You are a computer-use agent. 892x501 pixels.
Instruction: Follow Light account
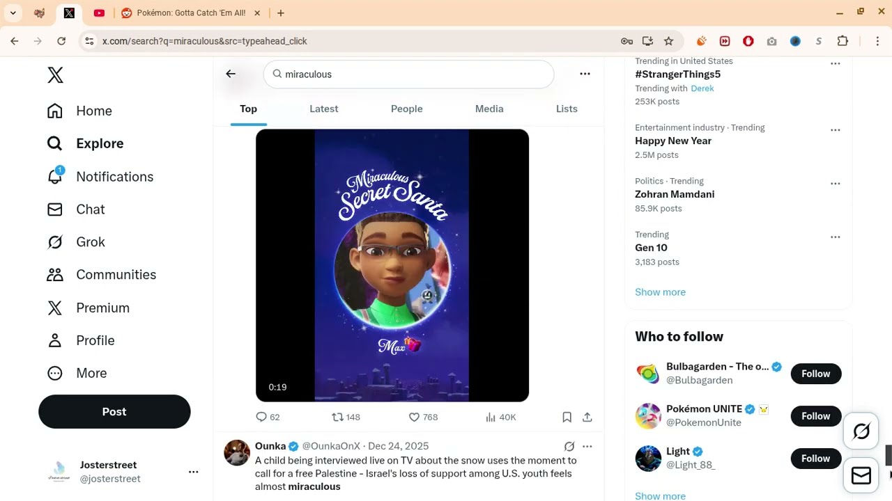tap(815, 459)
